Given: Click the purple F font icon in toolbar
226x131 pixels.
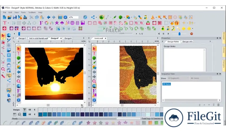Looking at the screenshot, I should 41,23.
